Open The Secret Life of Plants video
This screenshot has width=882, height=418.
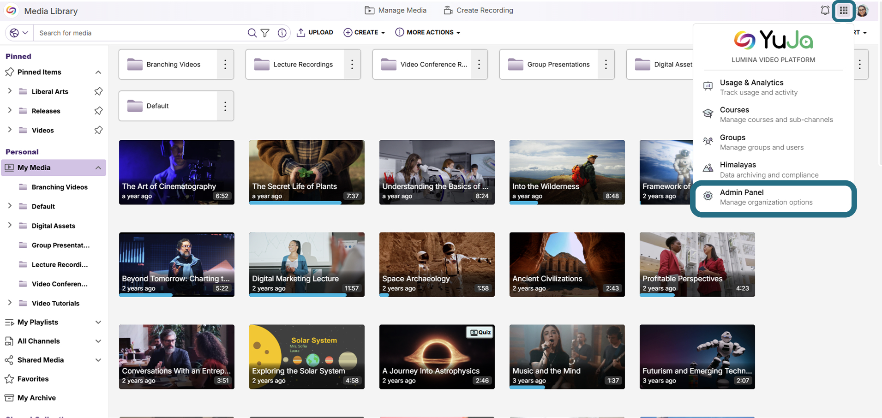307,172
